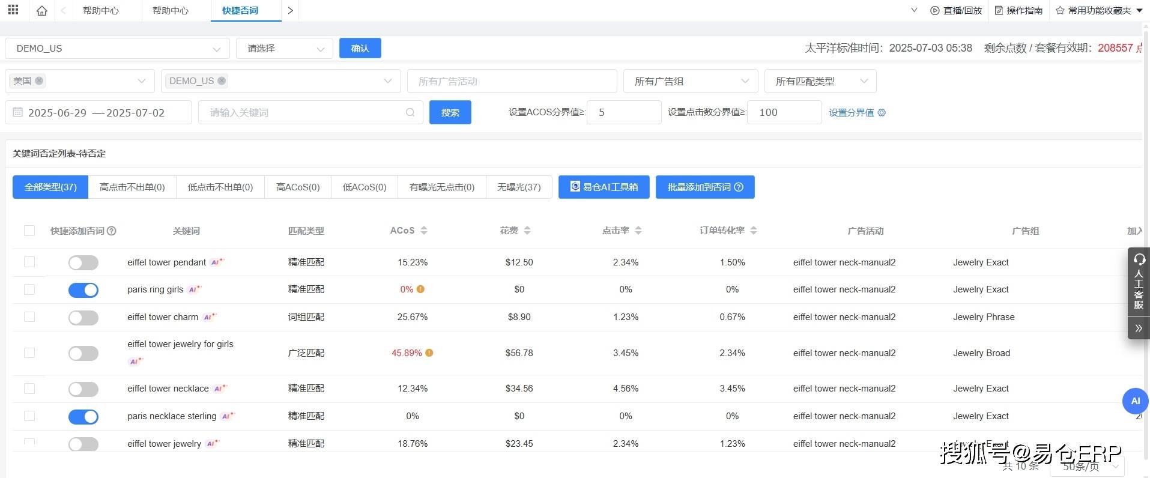Toggle negate switch for eiffel tower charm
Image resolution: width=1150 pixels, height=478 pixels.
(x=83, y=318)
